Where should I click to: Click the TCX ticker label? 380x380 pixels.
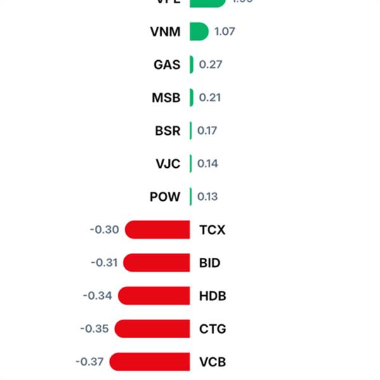pos(212,230)
